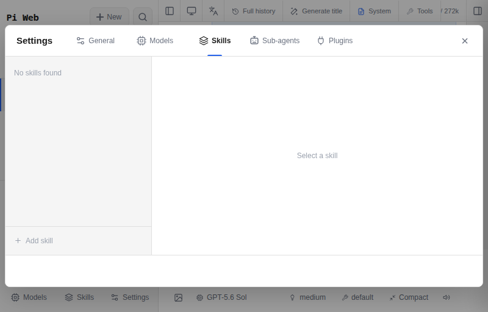Click the 'Select a skill' placeholder text
Viewport: 488px width, 312px height.
coord(317,156)
